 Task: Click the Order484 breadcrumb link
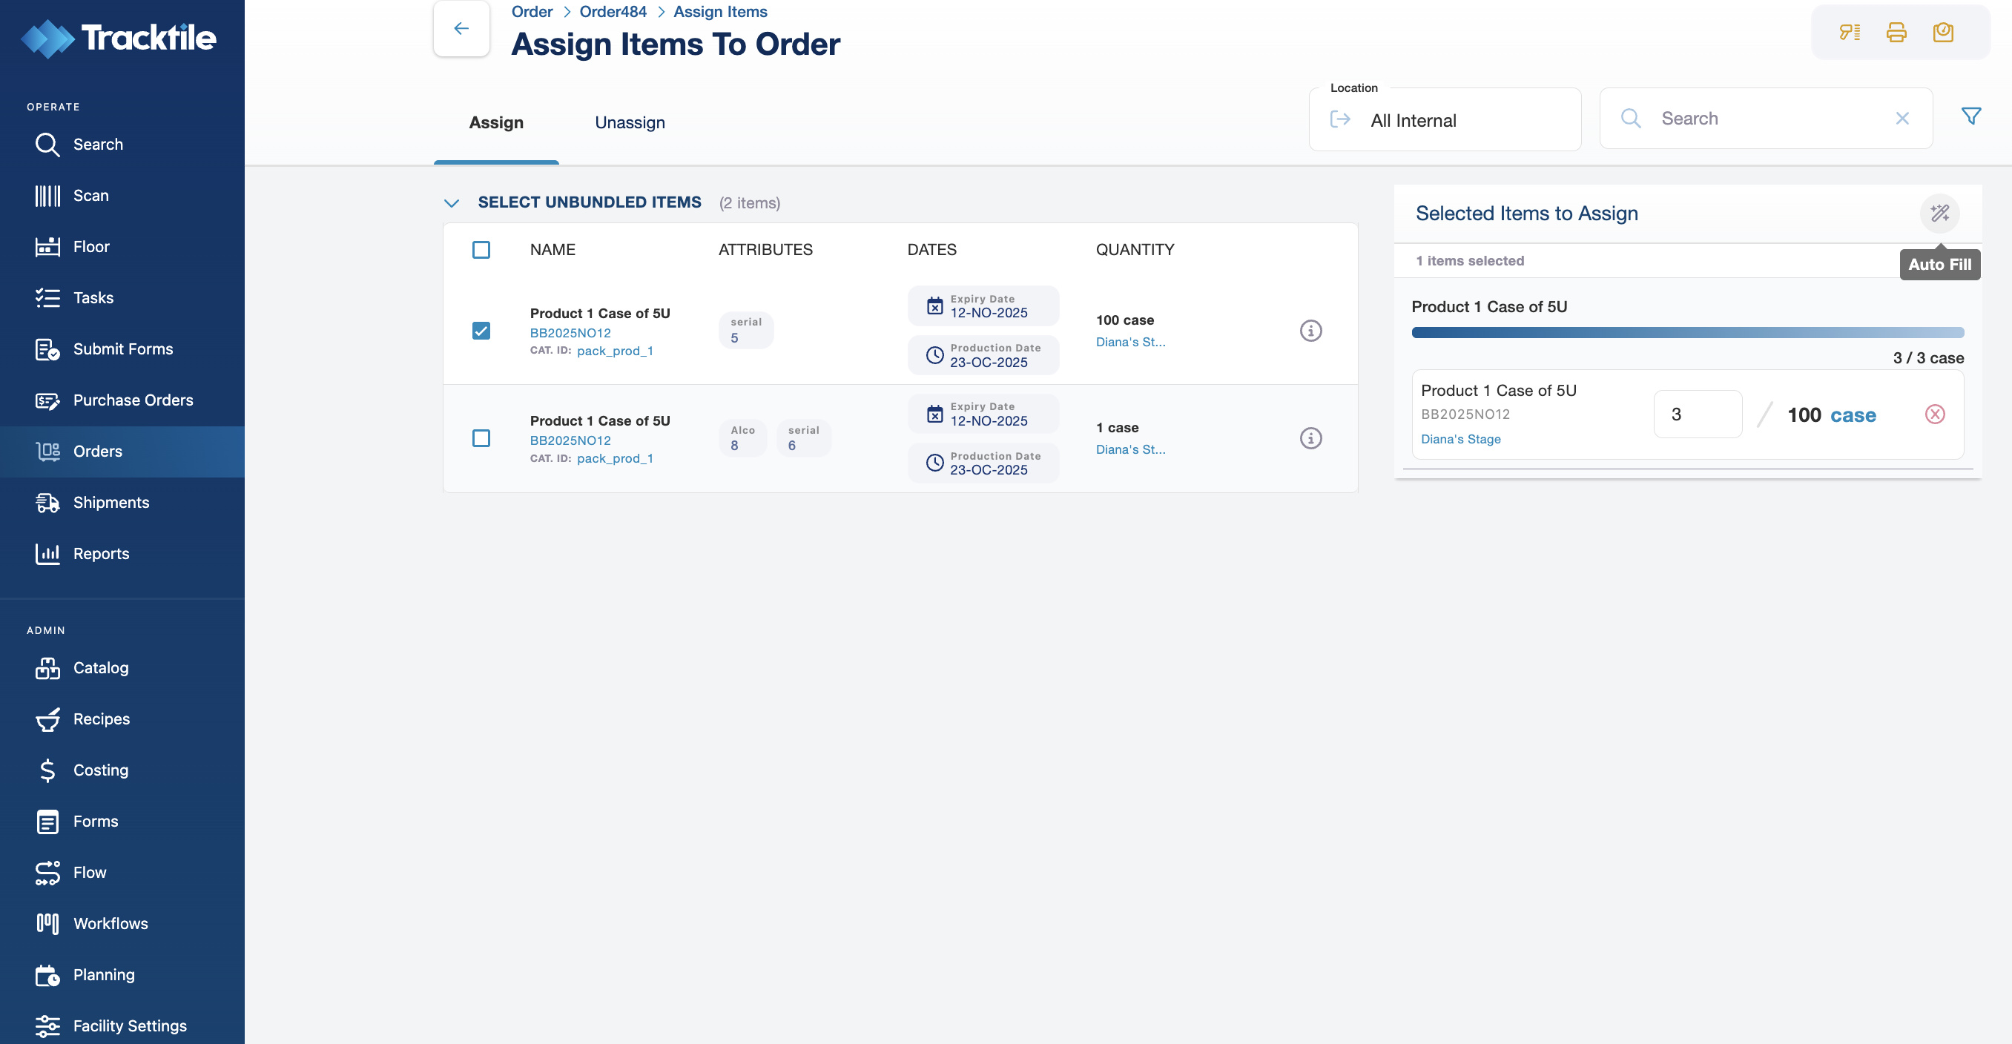pos(613,12)
